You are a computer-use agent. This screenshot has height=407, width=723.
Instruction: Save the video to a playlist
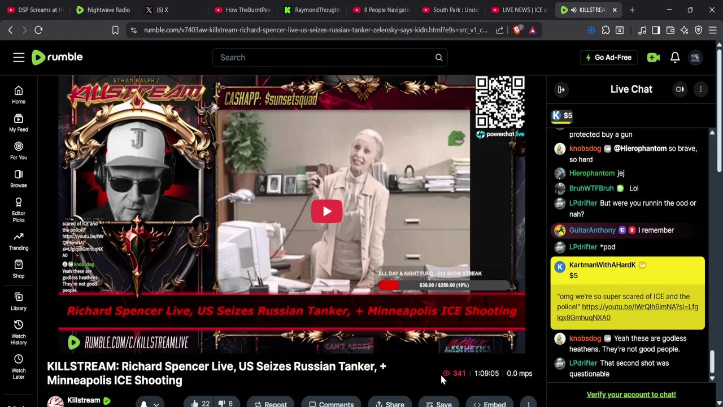(439, 404)
